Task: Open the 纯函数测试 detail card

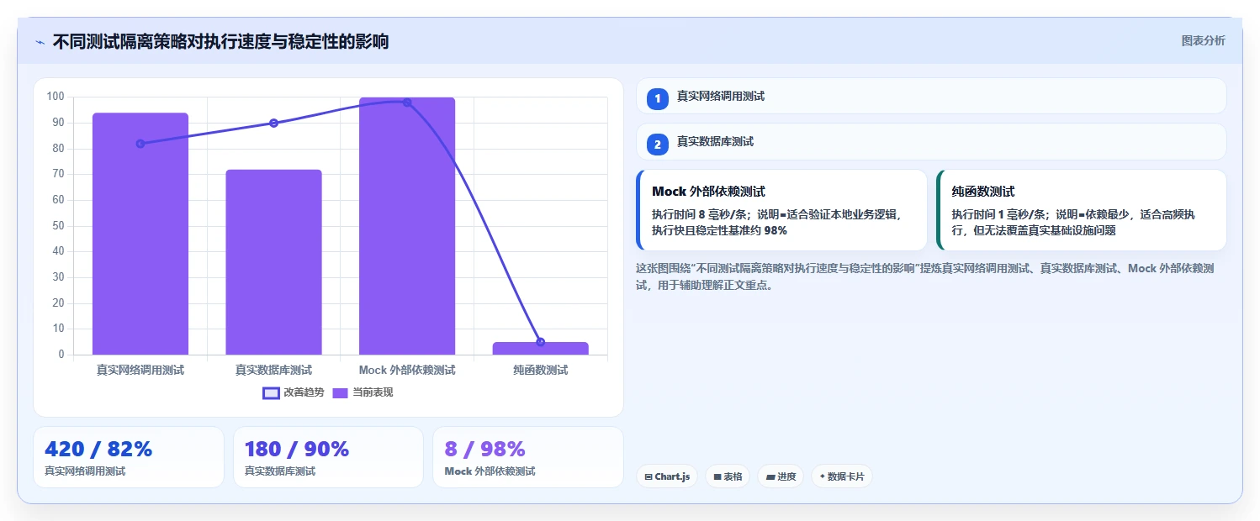Action: 1082,210
